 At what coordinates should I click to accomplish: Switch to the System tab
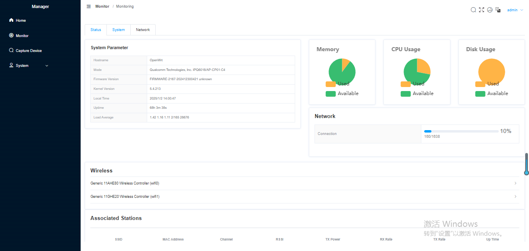pyautogui.click(x=119, y=30)
